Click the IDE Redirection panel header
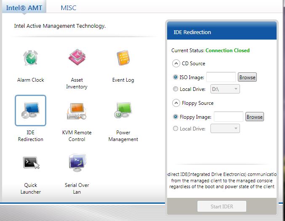 point(222,31)
